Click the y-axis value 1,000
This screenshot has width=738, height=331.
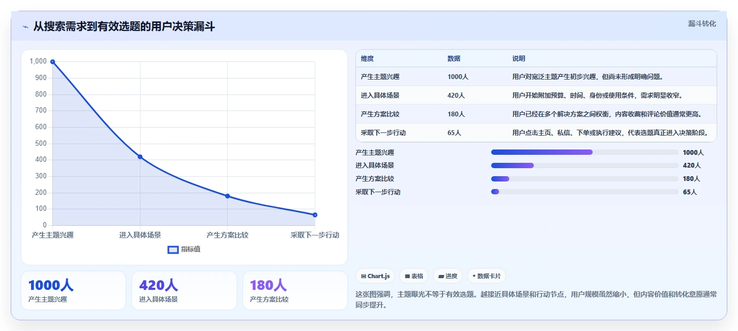click(38, 61)
